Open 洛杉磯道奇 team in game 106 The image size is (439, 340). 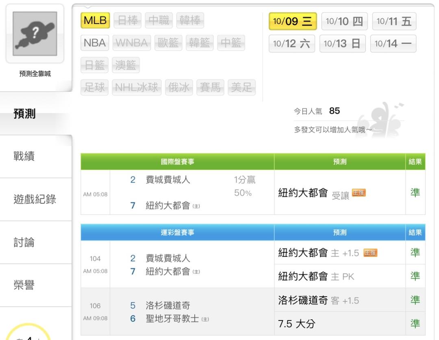coord(168,306)
